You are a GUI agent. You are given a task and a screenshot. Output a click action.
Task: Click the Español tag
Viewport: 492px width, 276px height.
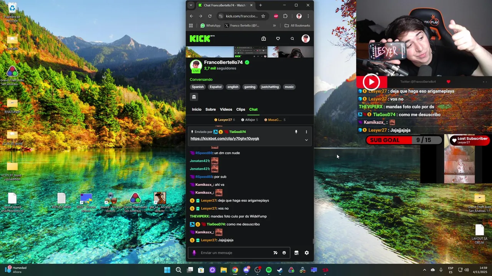(x=216, y=87)
